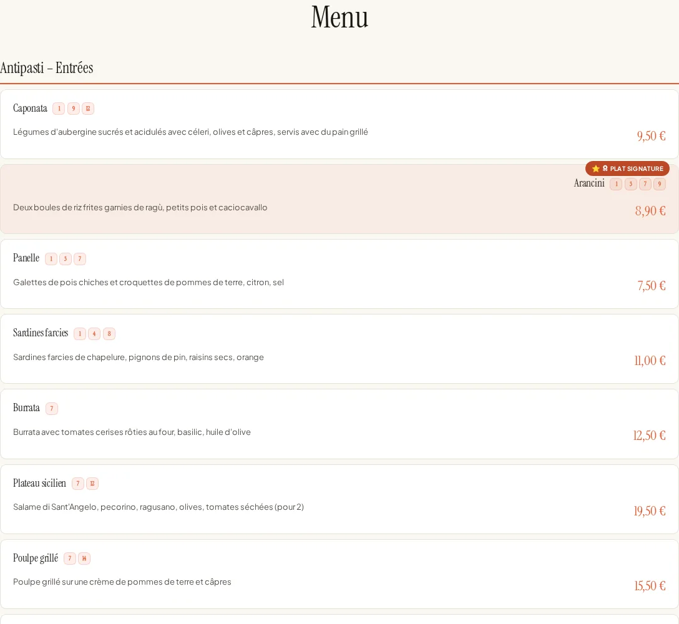Click allergen badge 7 next to Arancini

tap(645, 184)
